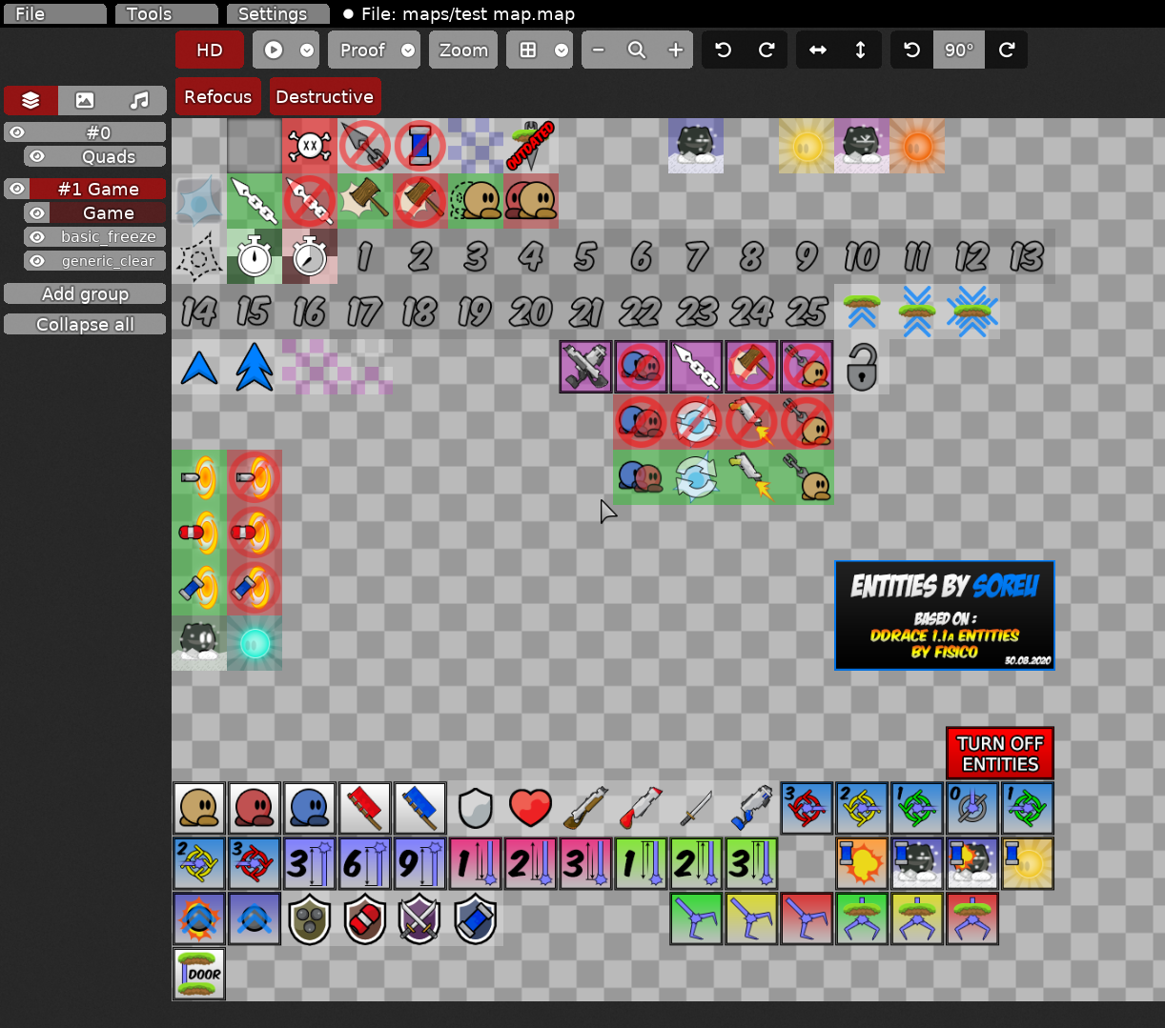The width and height of the screenshot is (1165, 1028).
Task: Pick the red flag entity
Action: (365, 808)
